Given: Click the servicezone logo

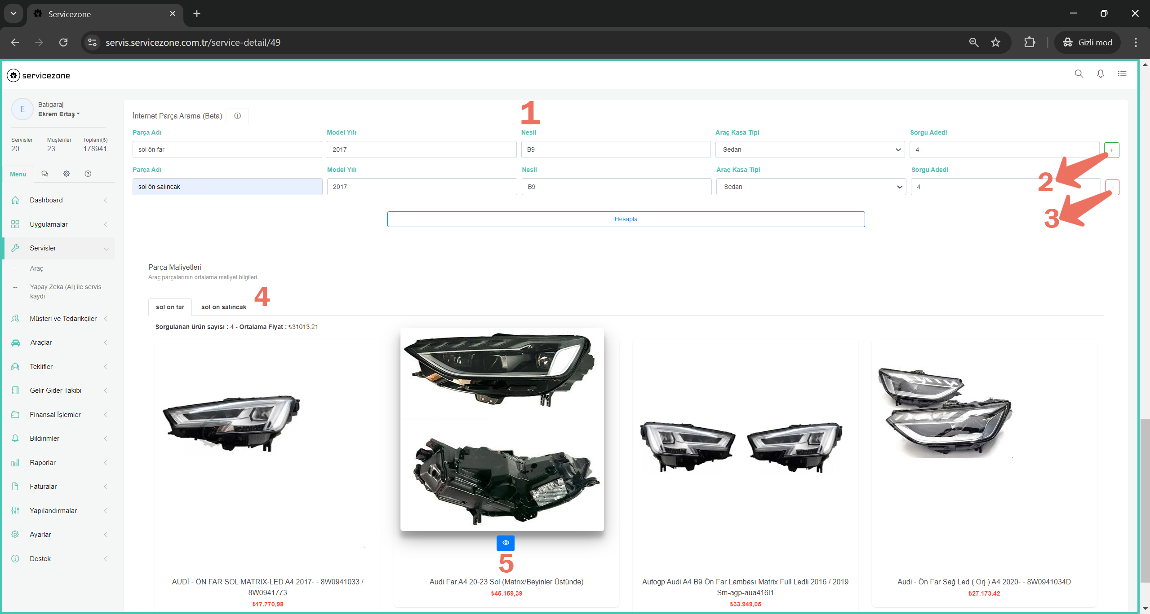Looking at the screenshot, I should (x=39, y=75).
